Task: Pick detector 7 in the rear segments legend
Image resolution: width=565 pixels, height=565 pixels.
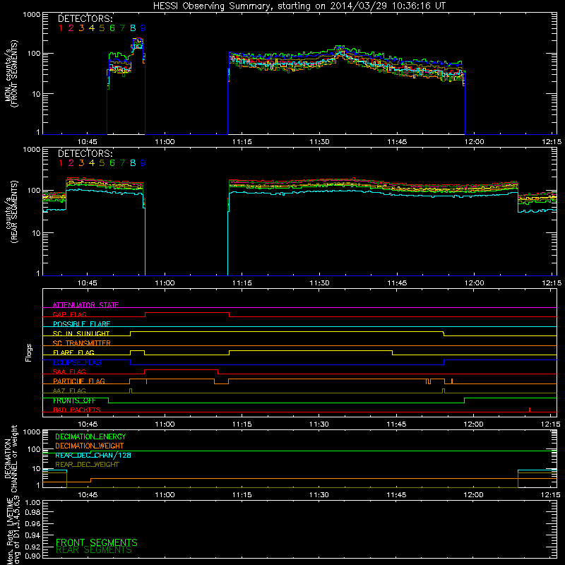Action: click(x=122, y=163)
